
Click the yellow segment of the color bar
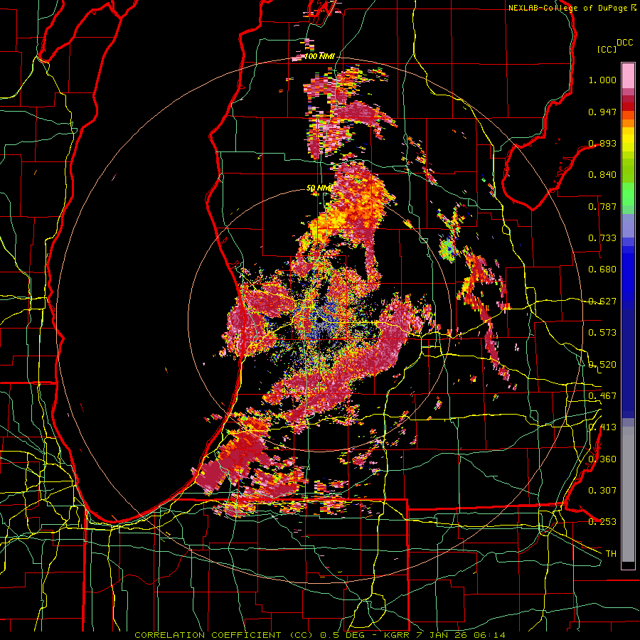pos(628,140)
